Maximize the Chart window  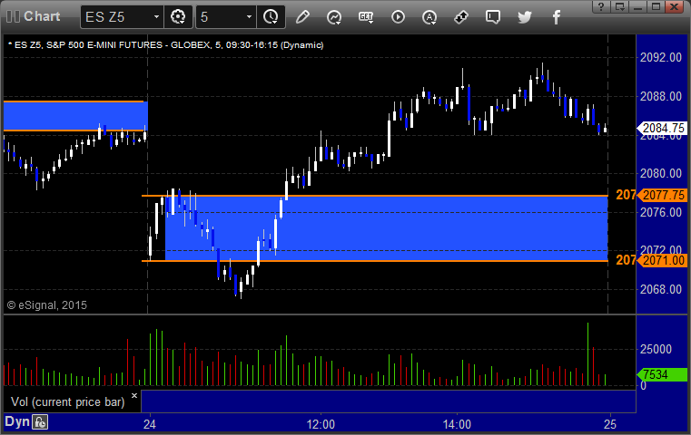coord(656,6)
